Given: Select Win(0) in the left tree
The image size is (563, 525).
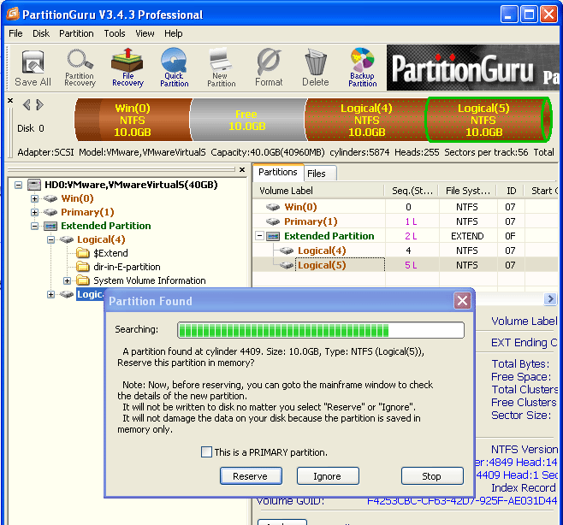Looking at the screenshot, I should pyautogui.click(x=77, y=198).
